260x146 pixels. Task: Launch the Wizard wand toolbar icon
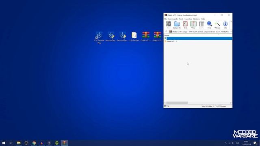pos(217,25)
